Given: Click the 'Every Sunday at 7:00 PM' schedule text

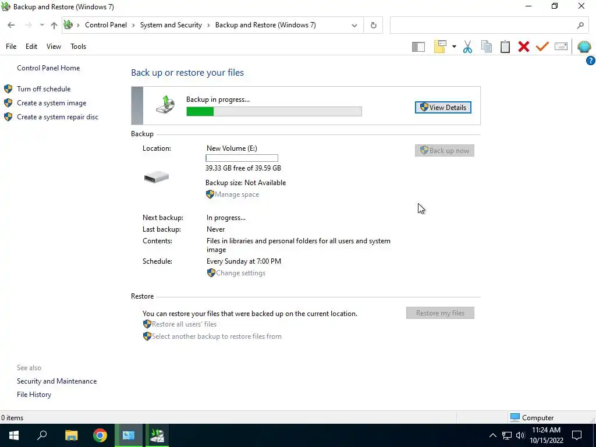Looking at the screenshot, I should [244, 261].
